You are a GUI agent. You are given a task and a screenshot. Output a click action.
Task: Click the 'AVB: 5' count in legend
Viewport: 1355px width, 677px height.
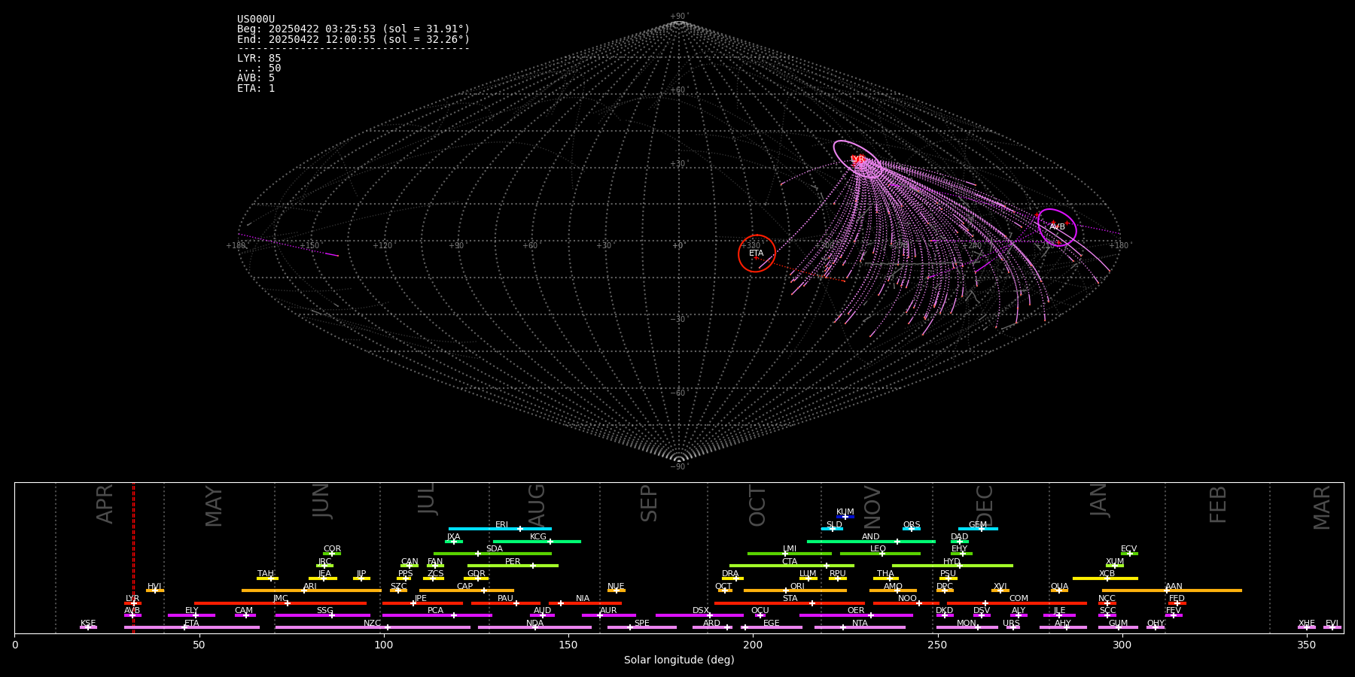(256, 78)
